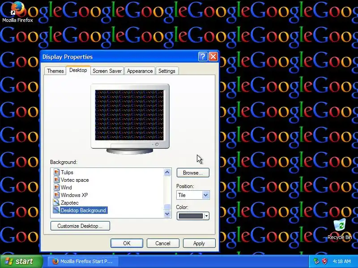This screenshot has width=358, height=268.
Task: Expand the Color picker dropdown arrow
Action: click(x=206, y=216)
